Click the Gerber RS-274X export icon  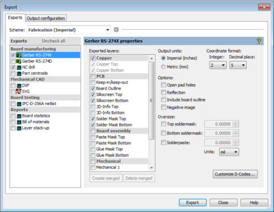tap(19, 55)
